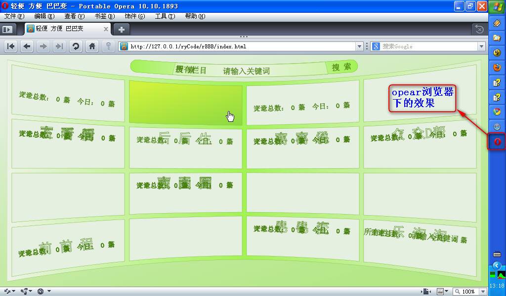Go forward one page

coord(43,46)
